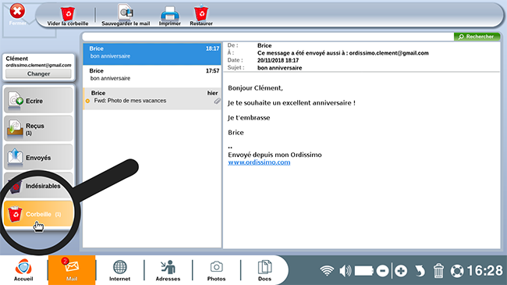Open Ecrire to compose a mail

(x=38, y=101)
